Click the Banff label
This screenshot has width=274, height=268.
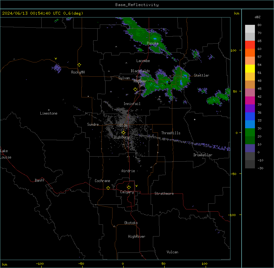click(39, 180)
